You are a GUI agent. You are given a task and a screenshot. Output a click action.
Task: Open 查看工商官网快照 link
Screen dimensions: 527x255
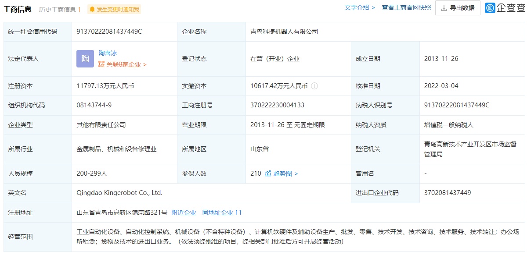point(406,7)
